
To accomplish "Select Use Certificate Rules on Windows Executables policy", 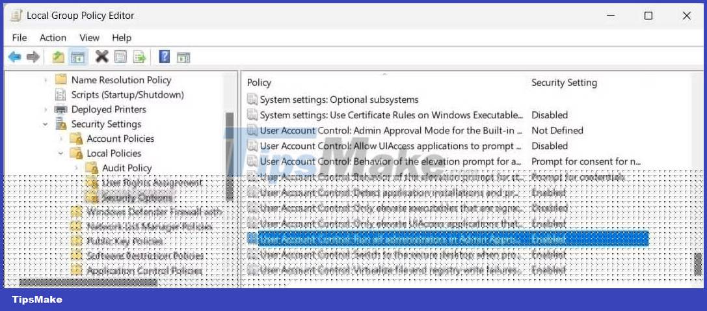I will (392, 115).
